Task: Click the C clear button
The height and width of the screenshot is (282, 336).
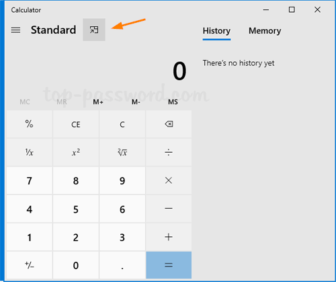Action: tap(122, 124)
